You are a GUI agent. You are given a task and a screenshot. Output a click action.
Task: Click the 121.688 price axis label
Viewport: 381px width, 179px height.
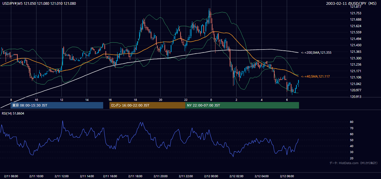click(x=356, y=19)
